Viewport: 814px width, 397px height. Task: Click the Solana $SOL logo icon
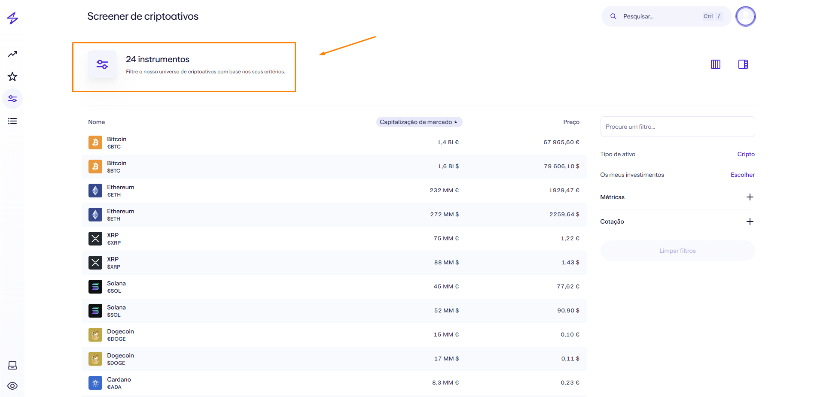pos(95,311)
